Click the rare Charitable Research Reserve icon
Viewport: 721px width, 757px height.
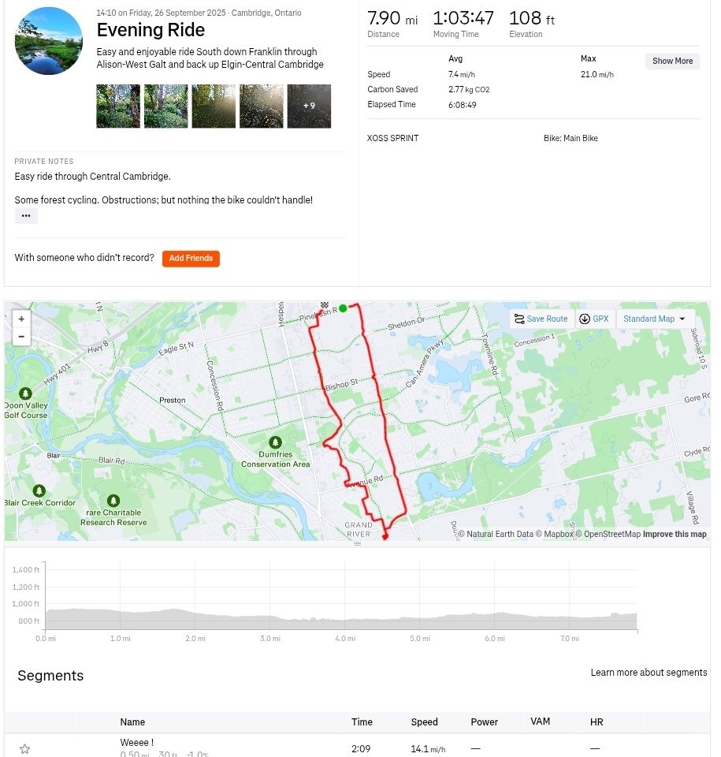click(113, 501)
